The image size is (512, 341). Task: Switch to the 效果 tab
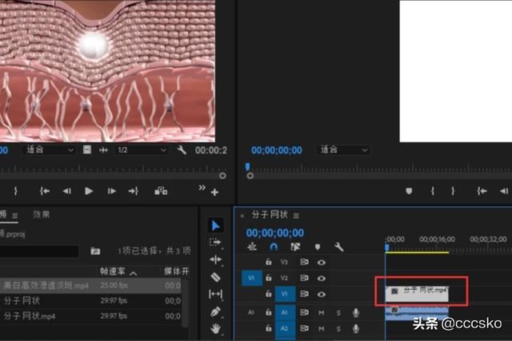click(42, 214)
